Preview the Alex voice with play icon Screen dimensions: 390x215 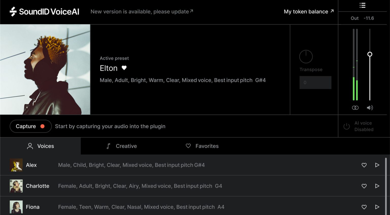coord(377,165)
